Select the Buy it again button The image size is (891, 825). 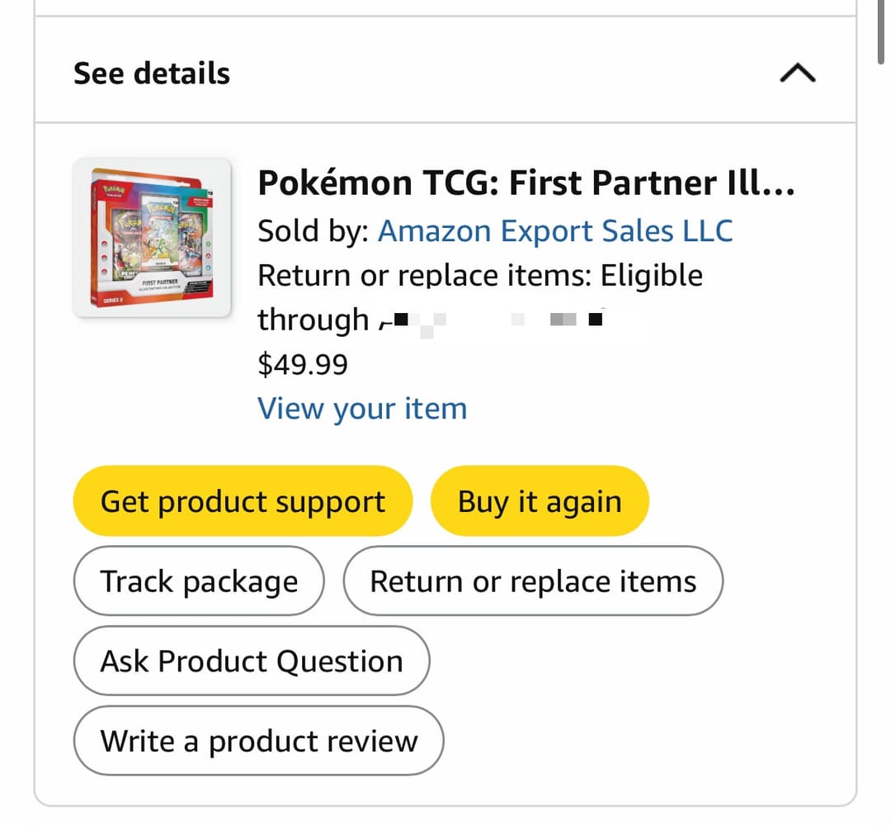tap(540, 501)
